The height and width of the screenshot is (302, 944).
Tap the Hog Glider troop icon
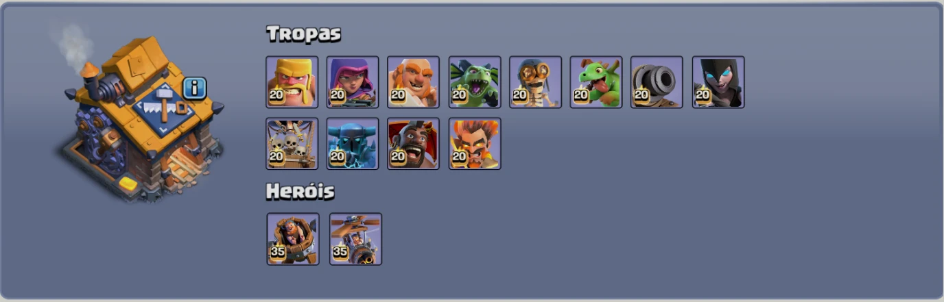[414, 144]
